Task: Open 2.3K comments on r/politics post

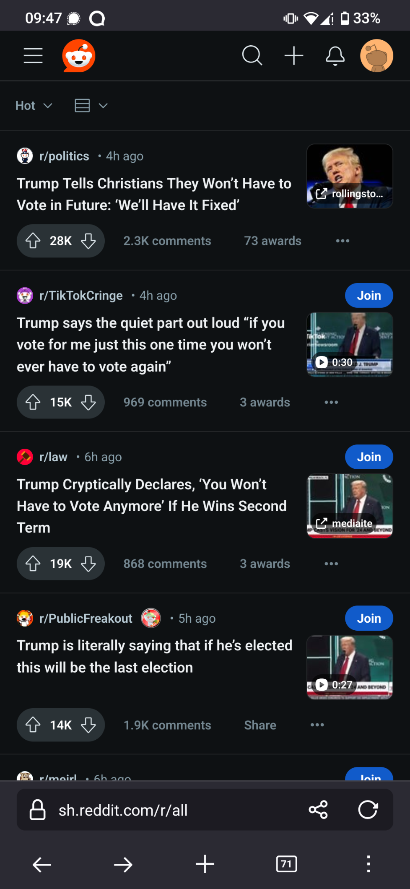Action: [x=167, y=241]
